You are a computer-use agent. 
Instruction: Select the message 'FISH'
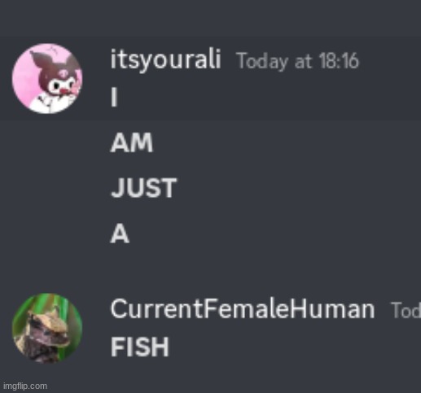(140, 347)
